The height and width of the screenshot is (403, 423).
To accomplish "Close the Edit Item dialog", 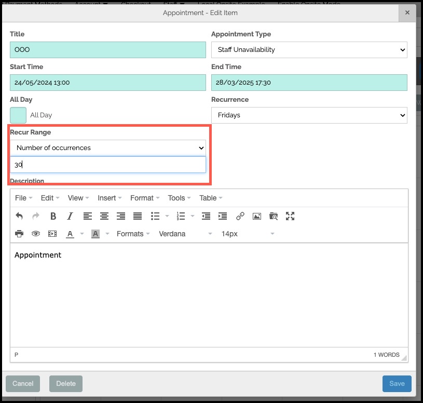I will click(x=407, y=12).
